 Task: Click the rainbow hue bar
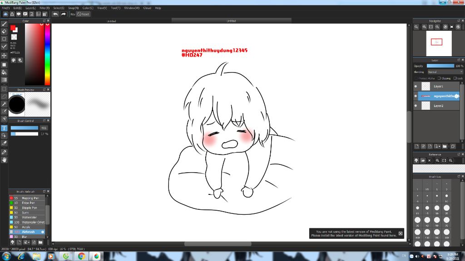coord(47,54)
